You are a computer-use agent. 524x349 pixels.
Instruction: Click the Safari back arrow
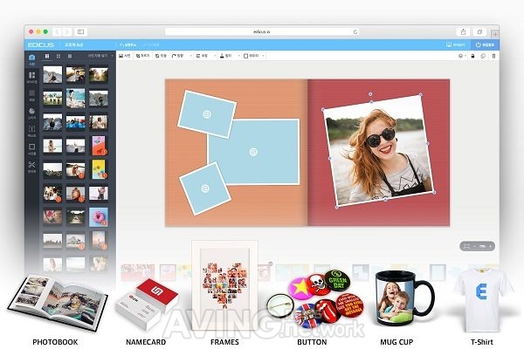[57, 31]
